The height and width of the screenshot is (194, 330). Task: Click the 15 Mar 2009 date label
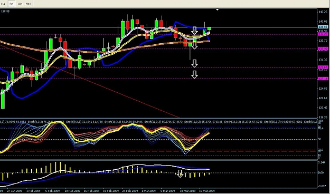tap(207, 191)
